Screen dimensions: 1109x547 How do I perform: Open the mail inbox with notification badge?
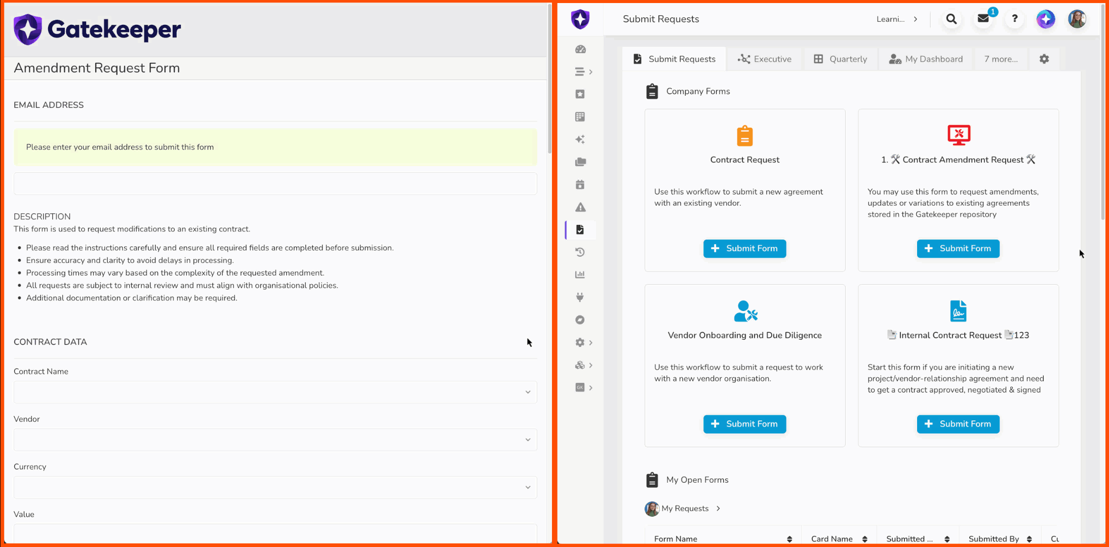[x=983, y=19]
